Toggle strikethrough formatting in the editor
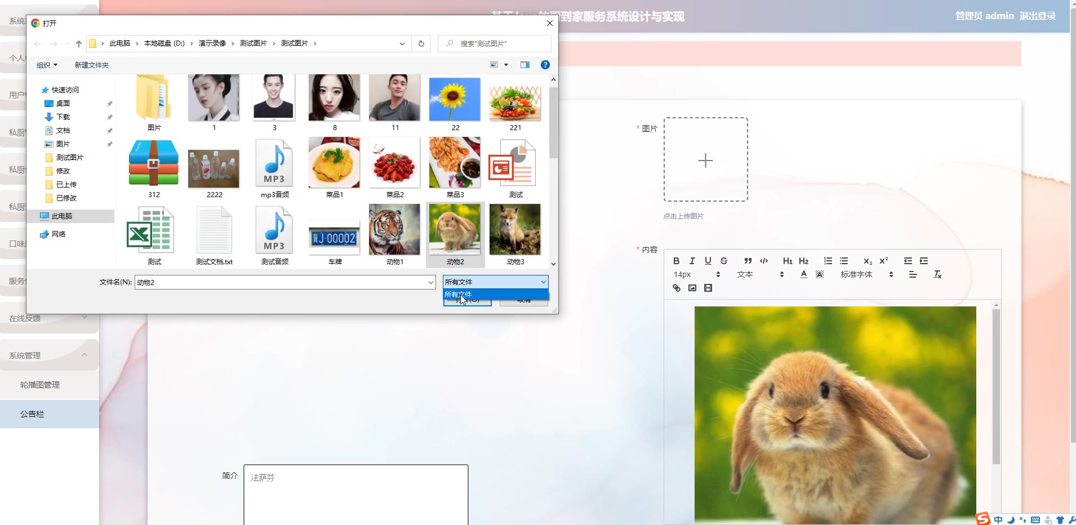The height and width of the screenshot is (525, 1076). pos(723,261)
